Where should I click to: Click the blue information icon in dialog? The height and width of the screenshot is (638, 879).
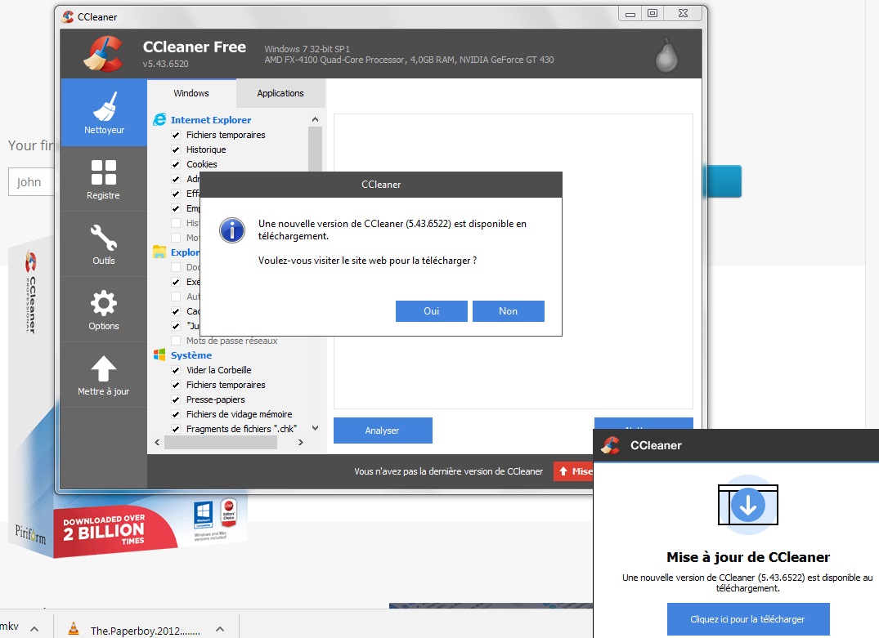click(232, 230)
